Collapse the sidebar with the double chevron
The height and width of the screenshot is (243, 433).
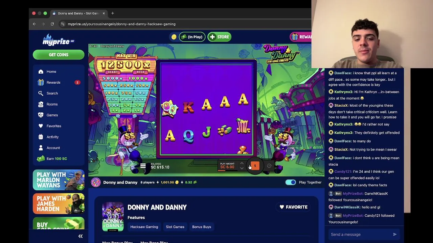click(81, 236)
